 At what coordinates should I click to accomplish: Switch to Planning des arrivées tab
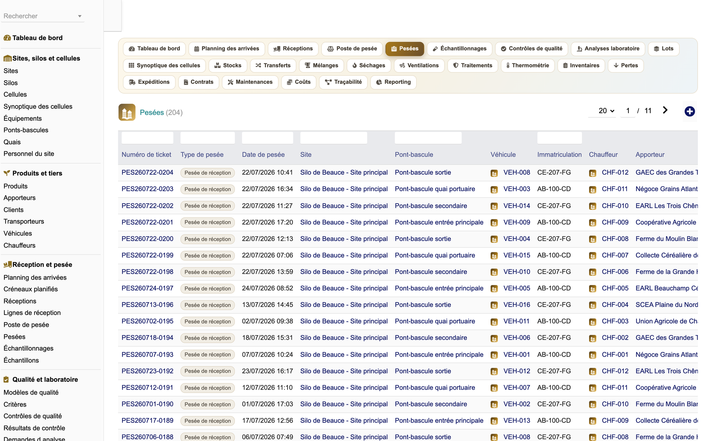226,49
